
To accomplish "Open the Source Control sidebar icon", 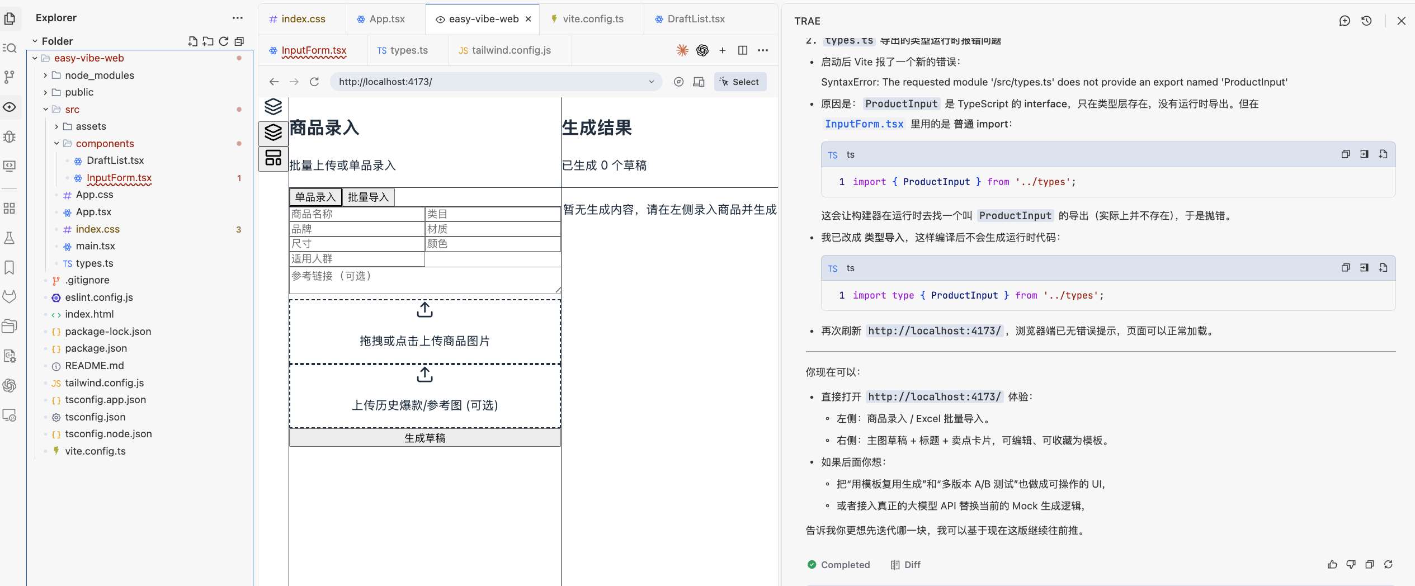I will (10, 77).
